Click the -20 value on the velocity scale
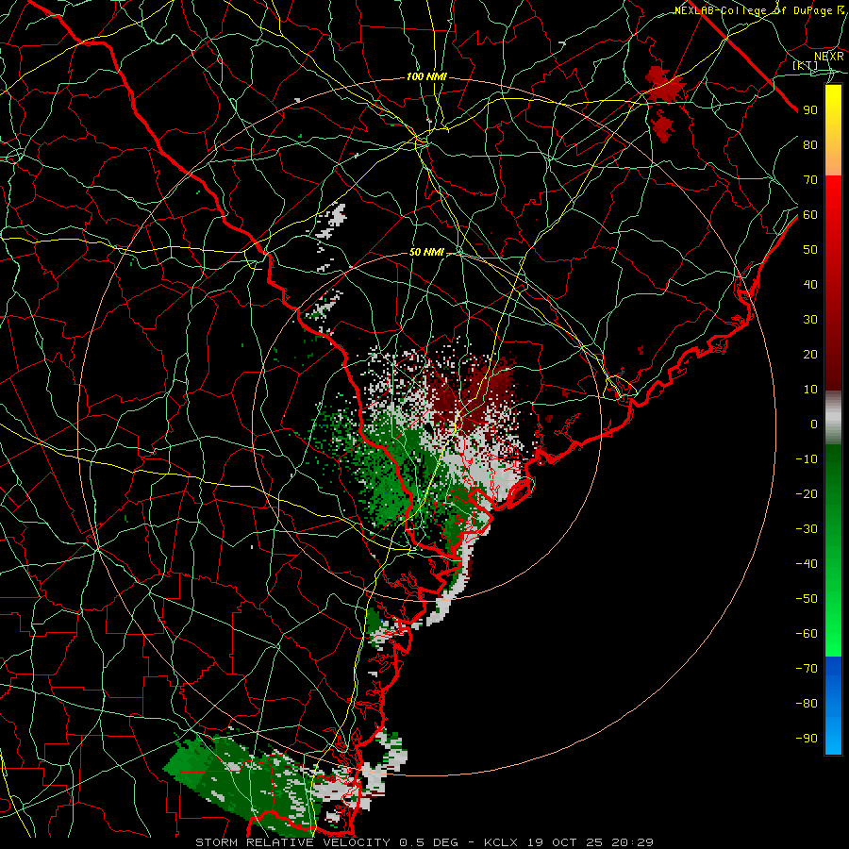 [x=807, y=494]
